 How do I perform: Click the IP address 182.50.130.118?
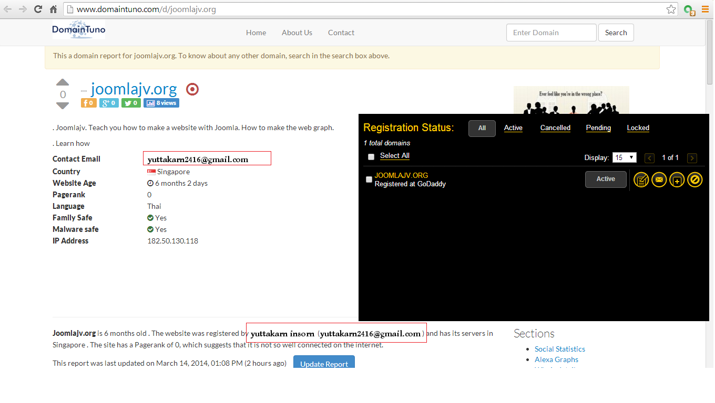coord(172,241)
